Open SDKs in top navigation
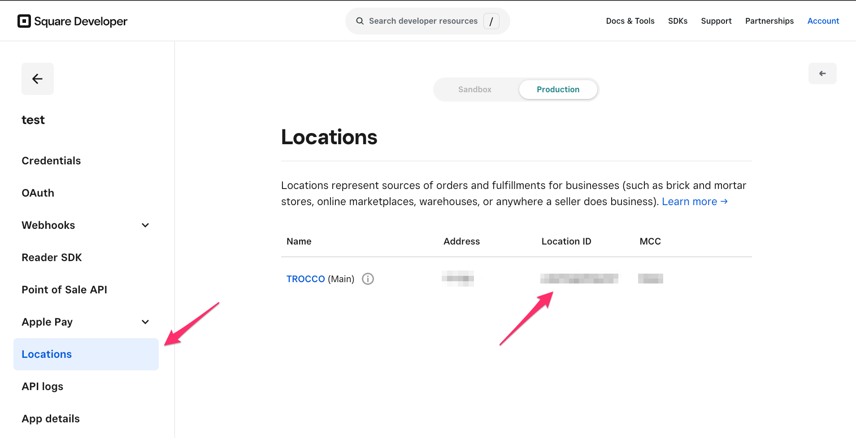 pos(678,21)
